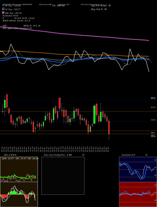The width and height of the screenshot is (157, 207).
Task: Click the 'Intra Day Trading Price & MRSI' title
Action: pos(64,155)
